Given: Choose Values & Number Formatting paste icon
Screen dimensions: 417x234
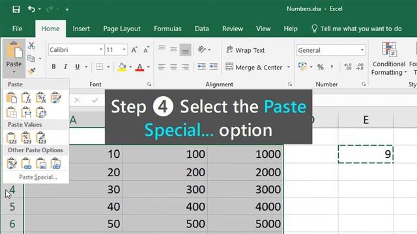Looking at the screenshot, I should pyautogui.click(x=26, y=138).
